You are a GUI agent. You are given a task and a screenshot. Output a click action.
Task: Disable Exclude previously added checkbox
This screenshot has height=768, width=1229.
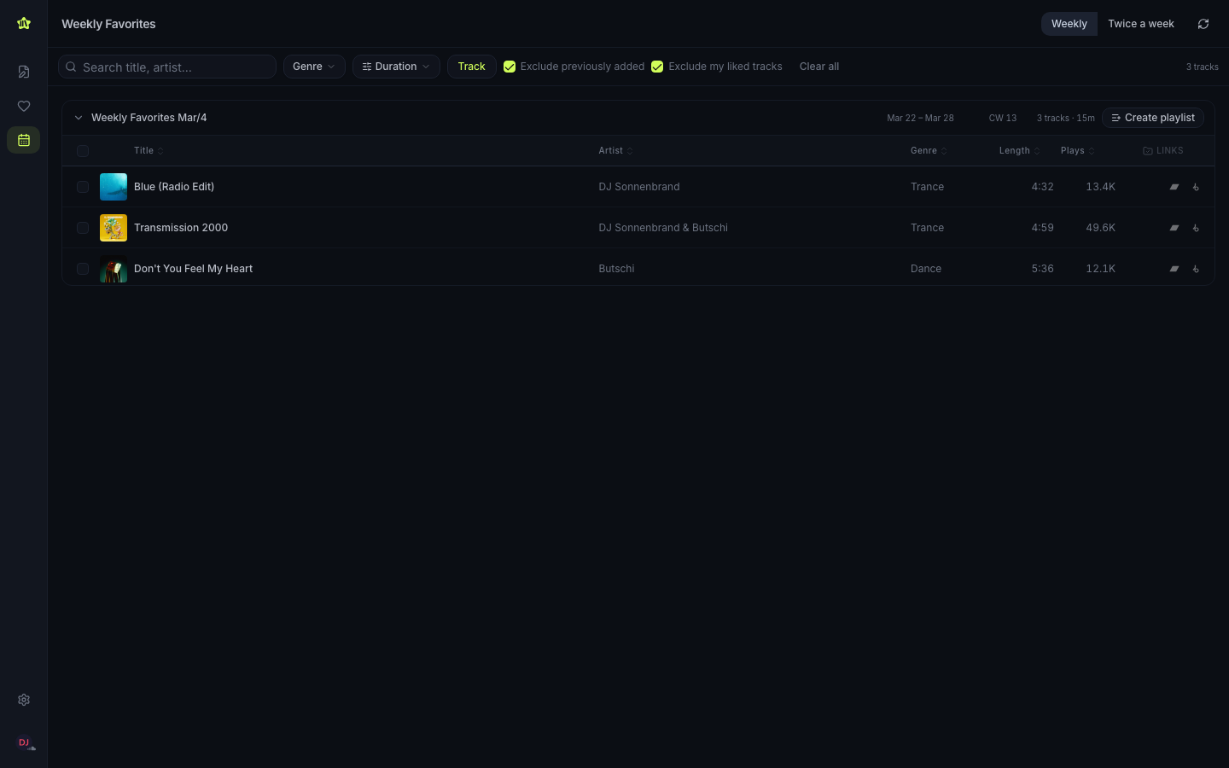coord(510,67)
